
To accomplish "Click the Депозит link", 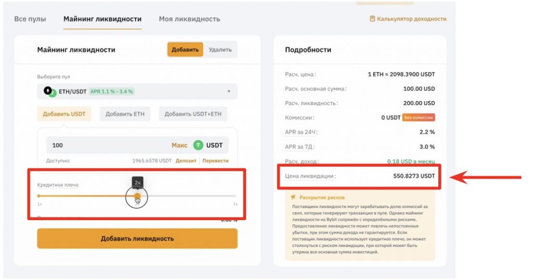I will pyautogui.click(x=186, y=161).
